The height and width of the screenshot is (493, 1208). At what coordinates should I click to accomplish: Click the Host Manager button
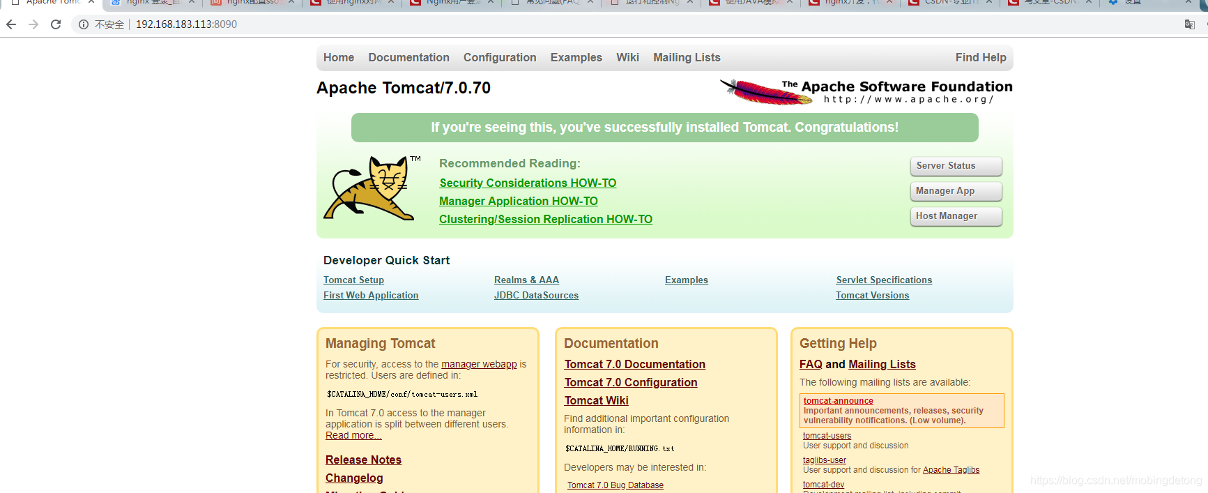(956, 216)
